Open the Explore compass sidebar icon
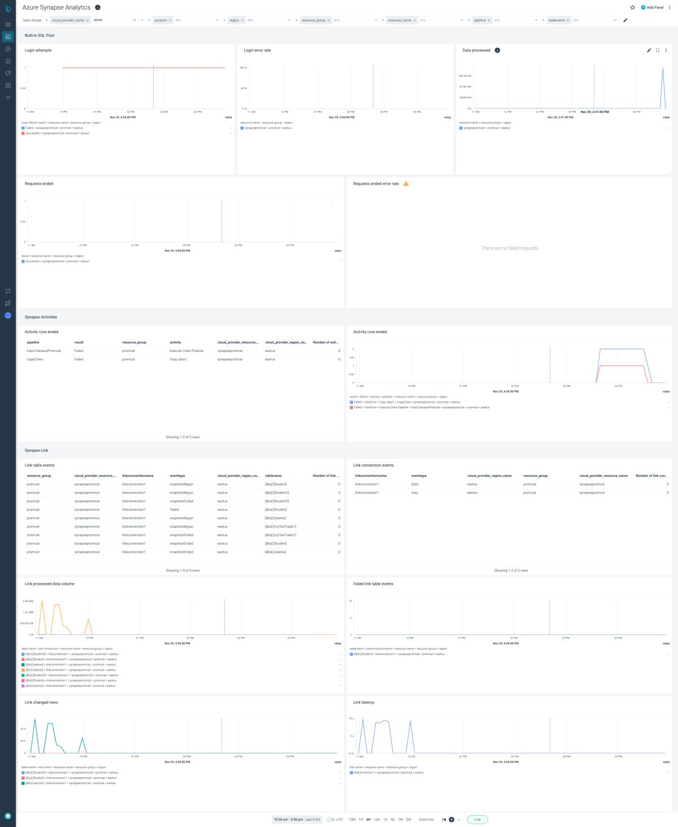This screenshot has height=827, width=678. point(8,49)
